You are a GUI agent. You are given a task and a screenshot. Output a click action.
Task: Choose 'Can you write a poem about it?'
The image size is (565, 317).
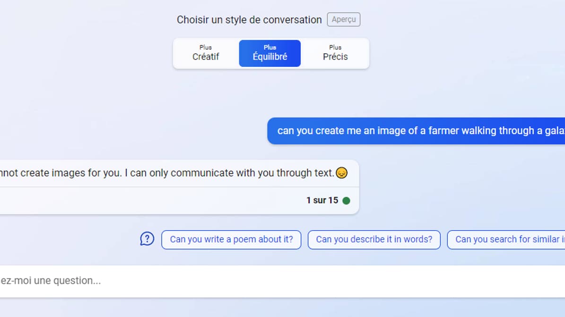click(231, 240)
